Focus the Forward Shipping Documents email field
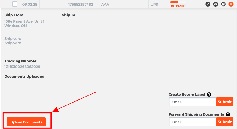Image resolution: width=237 pixels, height=129 pixels. tap(192, 122)
